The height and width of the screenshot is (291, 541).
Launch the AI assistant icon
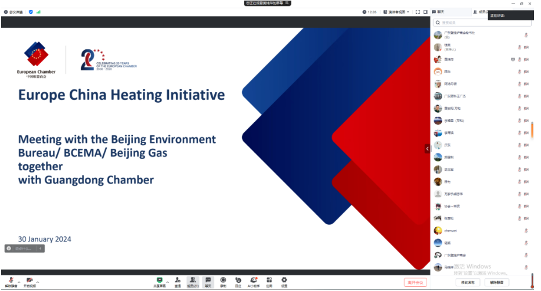[254, 282]
